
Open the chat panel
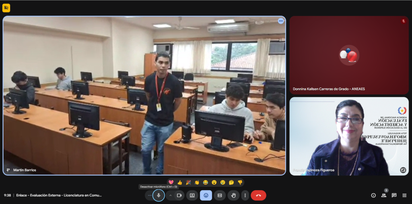click(x=394, y=196)
